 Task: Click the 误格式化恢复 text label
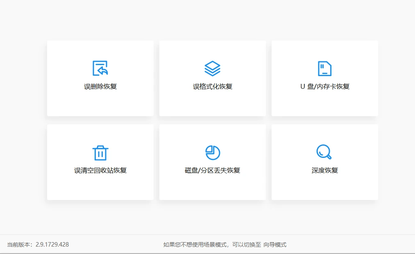(x=212, y=87)
